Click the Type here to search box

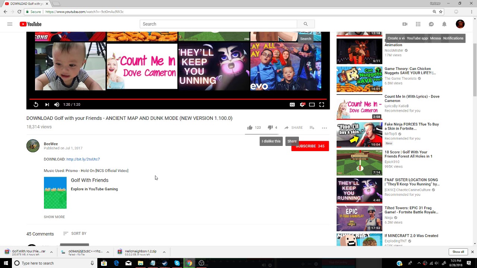(x=54, y=263)
